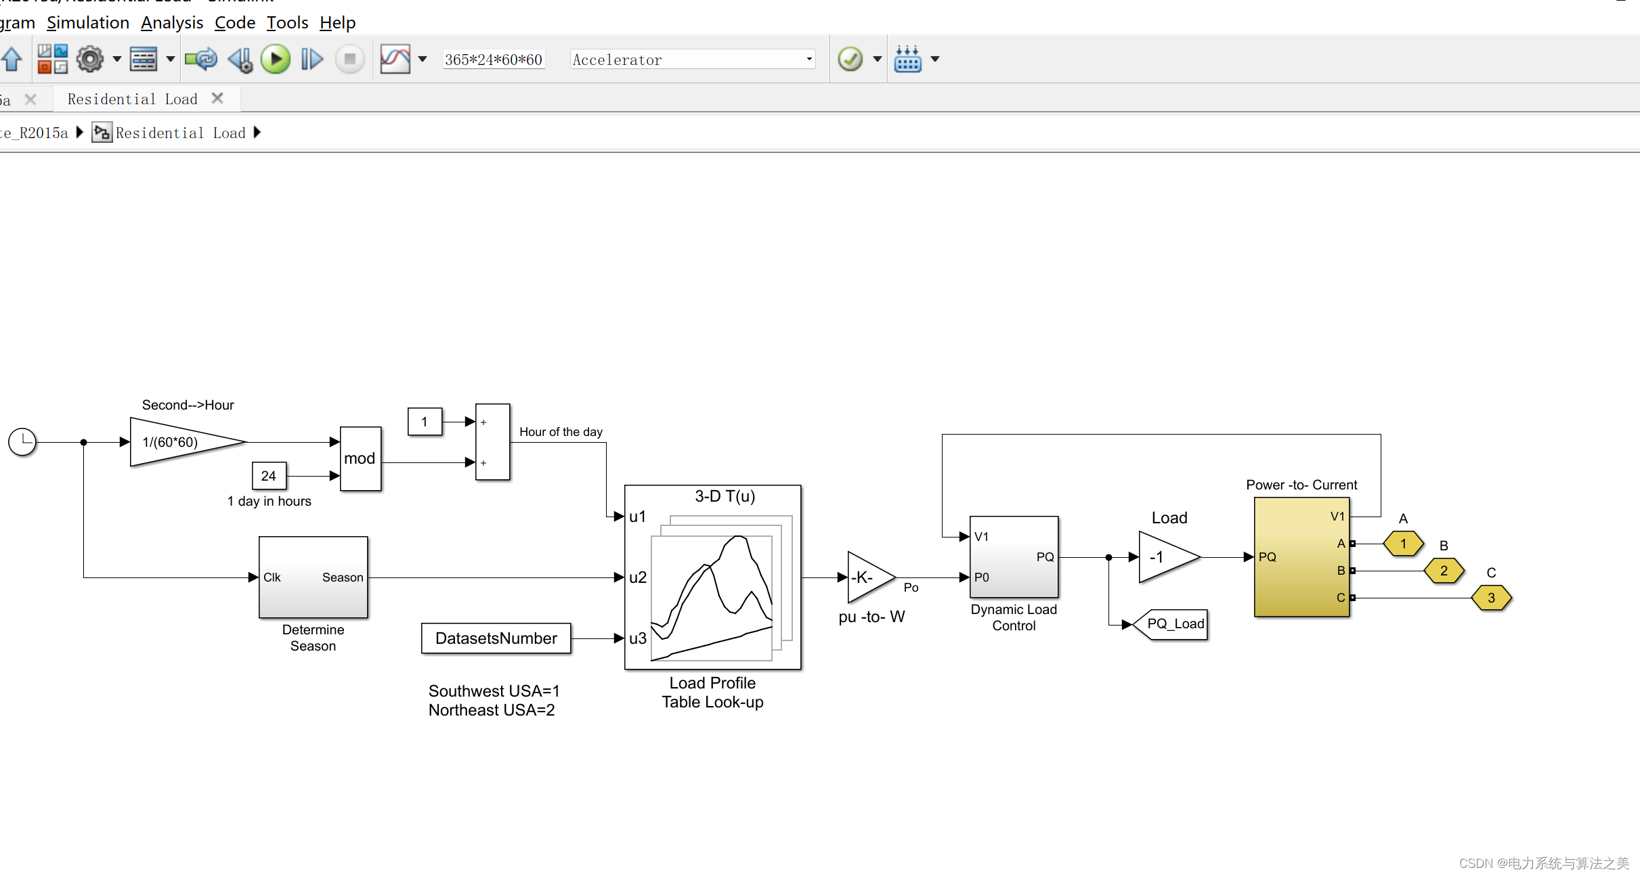Click the Step Forward icon
The height and width of the screenshot is (876, 1640).
point(311,60)
